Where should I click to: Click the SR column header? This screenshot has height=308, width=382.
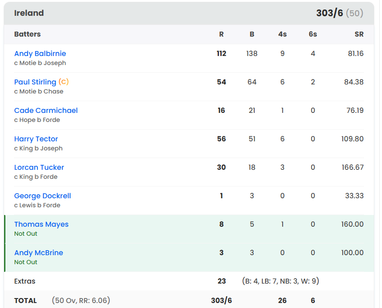[359, 34]
